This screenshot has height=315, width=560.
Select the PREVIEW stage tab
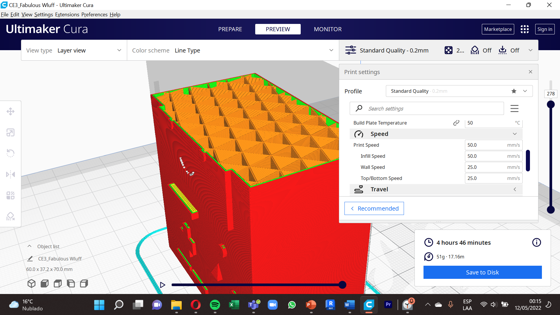click(x=278, y=29)
